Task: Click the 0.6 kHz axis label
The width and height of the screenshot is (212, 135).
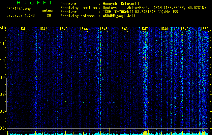Action: pos(3,128)
